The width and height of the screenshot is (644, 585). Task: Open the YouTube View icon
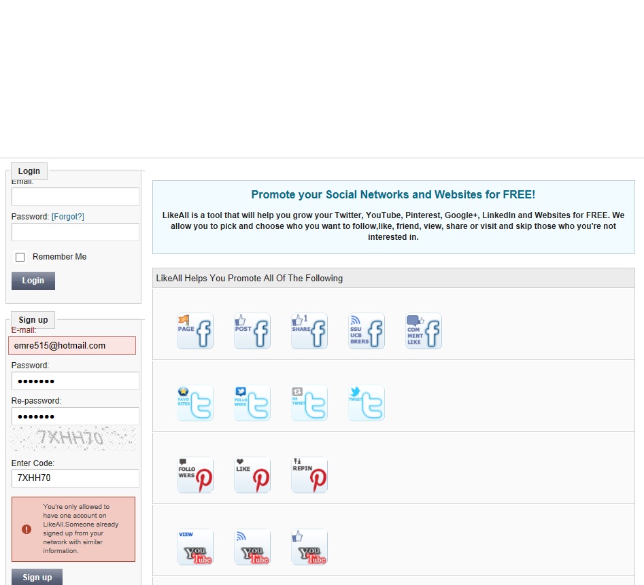pos(195,547)
